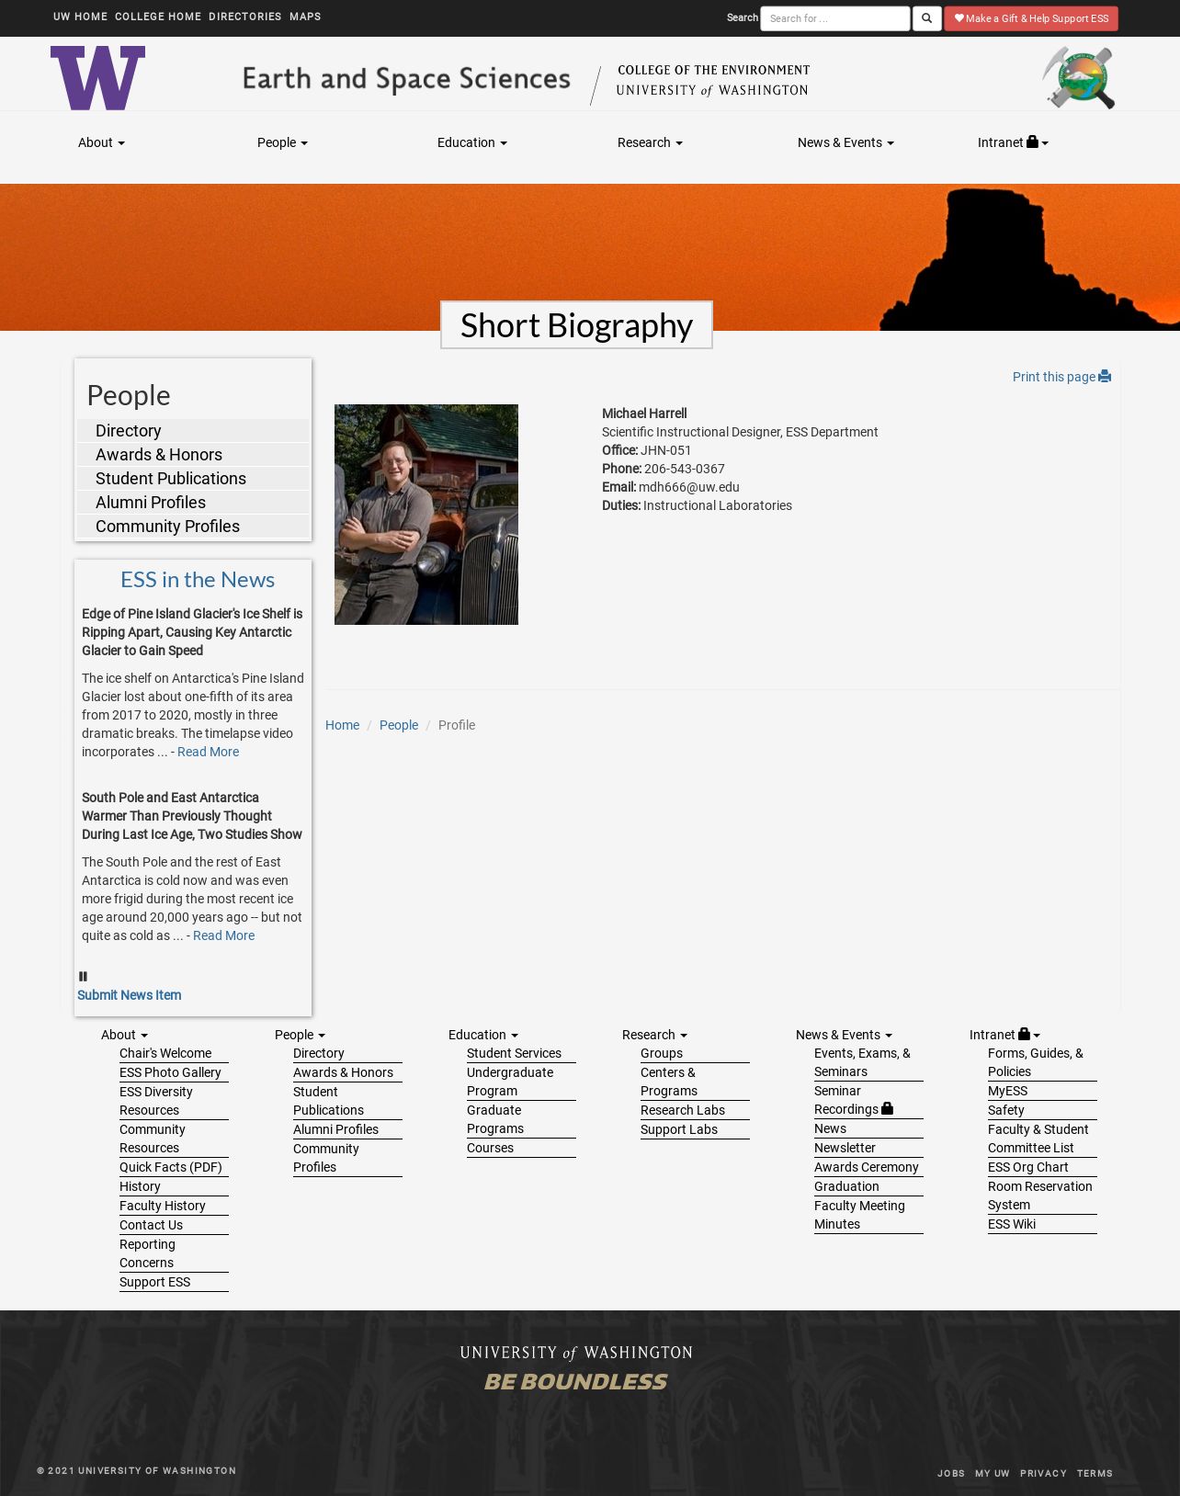1180x1496 pixels.
Task: Click MY UW in the bottom bar
Action: pos(993,1473)
